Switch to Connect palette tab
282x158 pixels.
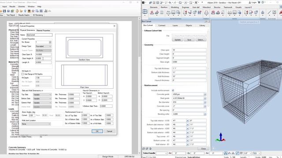coord(162,25)
